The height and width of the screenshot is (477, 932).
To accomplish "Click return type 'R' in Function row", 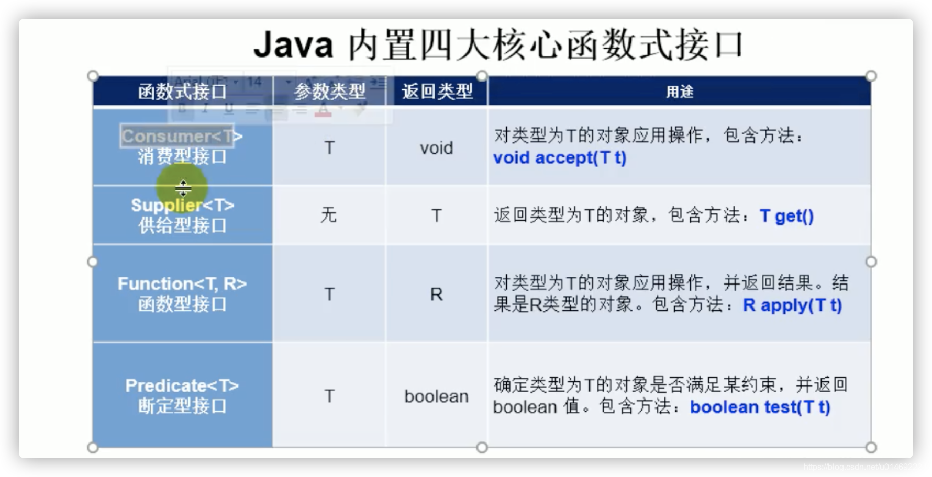I will tap(437, 294).
